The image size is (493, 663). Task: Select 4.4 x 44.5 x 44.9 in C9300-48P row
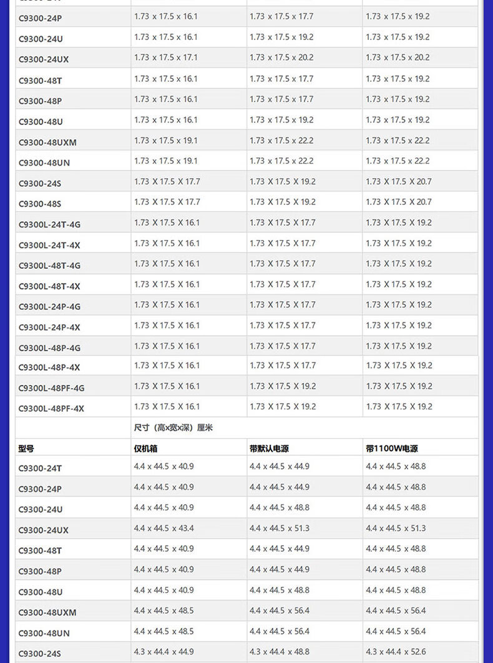tap(280, 569)
